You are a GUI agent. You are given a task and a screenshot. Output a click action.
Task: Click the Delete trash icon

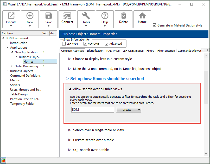tap(124, 16)
